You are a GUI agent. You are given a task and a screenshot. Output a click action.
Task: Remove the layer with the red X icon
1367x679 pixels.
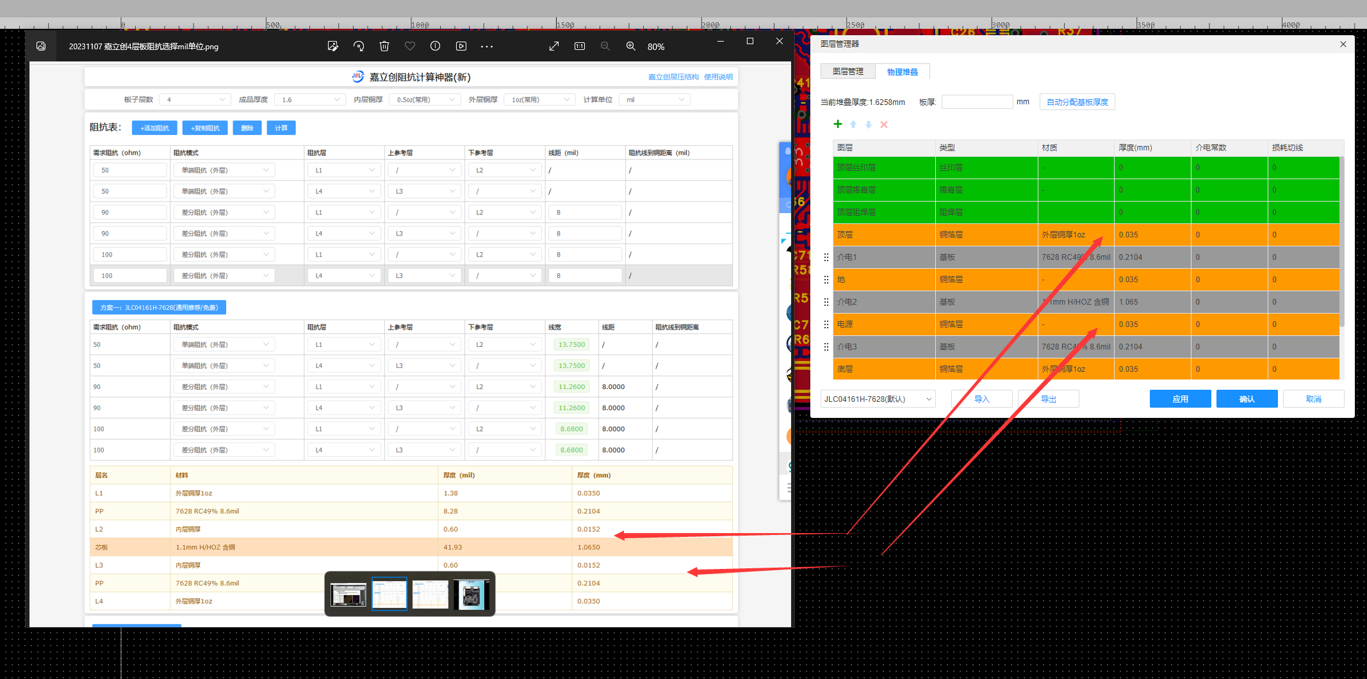[x=884, y=125]
